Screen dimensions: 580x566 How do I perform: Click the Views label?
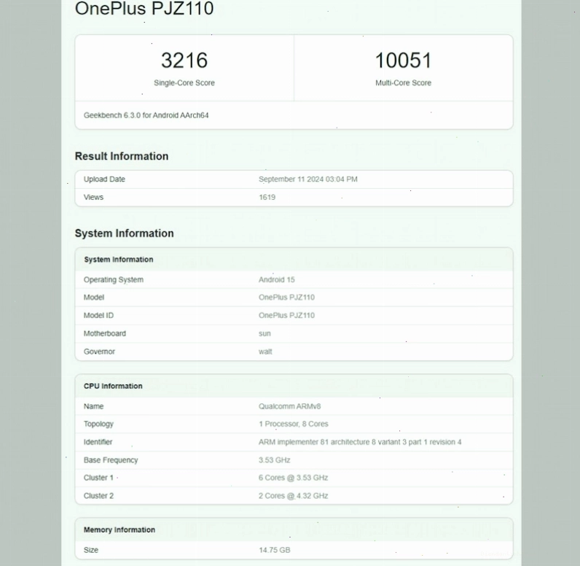[93, 198]
